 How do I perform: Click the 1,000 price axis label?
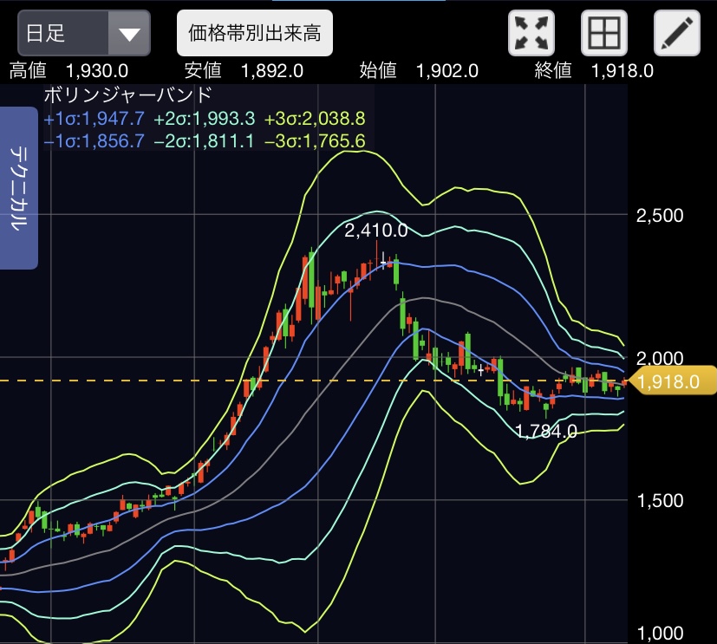pos(660,634)
